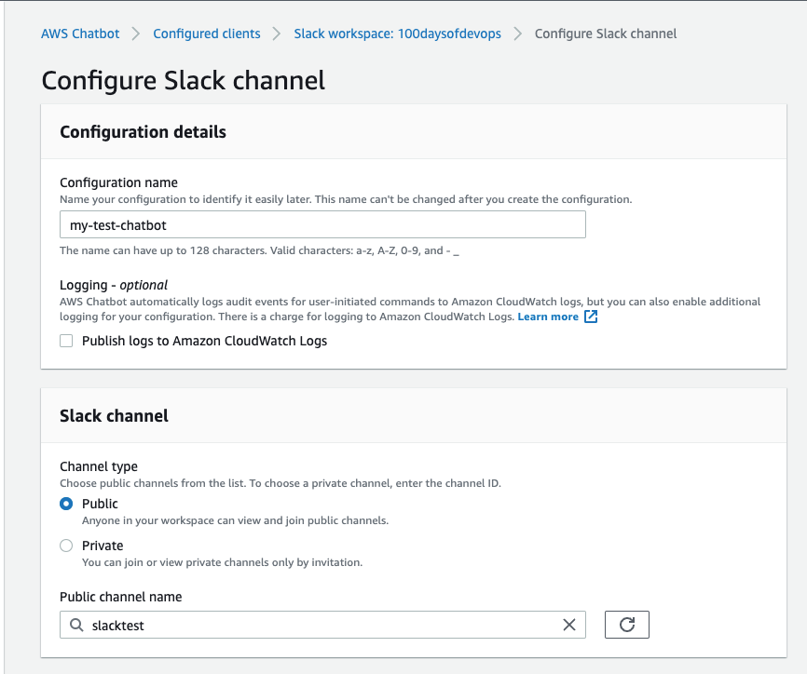Click the Configuration name text field
The image size is (807, 674).
pos(322,224)
